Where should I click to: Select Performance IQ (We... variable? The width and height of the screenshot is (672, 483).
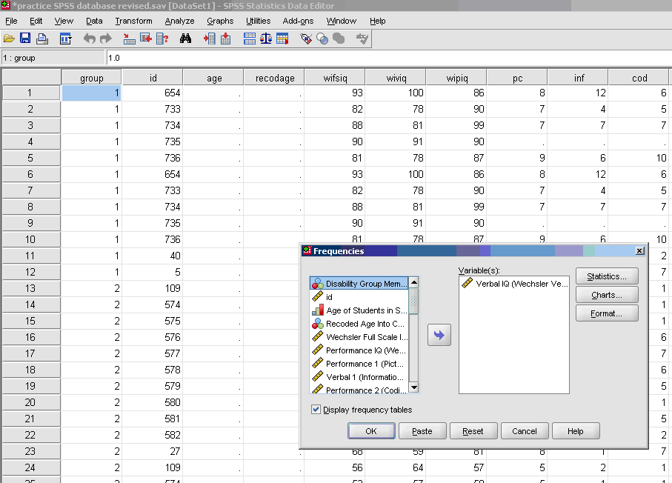[359, 350]
